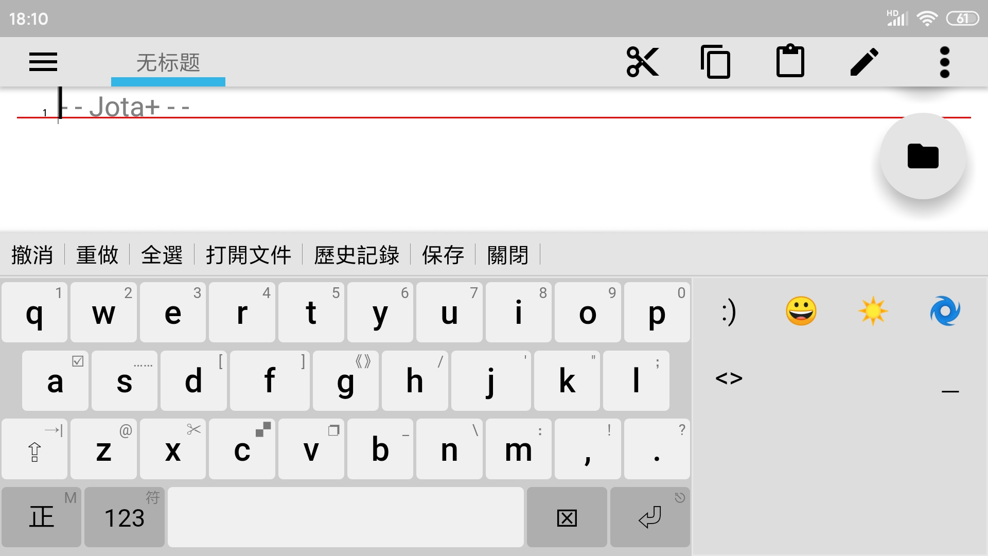Tap 全選 (Select All) shortcut
This screenshot has height=556, width=988.
point(162,255)
